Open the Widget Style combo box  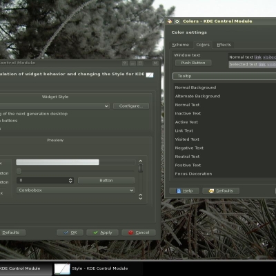[55, 106]
